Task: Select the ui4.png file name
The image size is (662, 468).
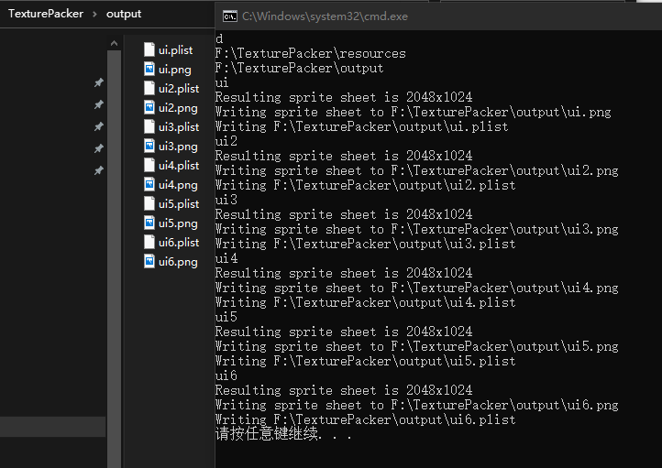Action: (178, 185)
